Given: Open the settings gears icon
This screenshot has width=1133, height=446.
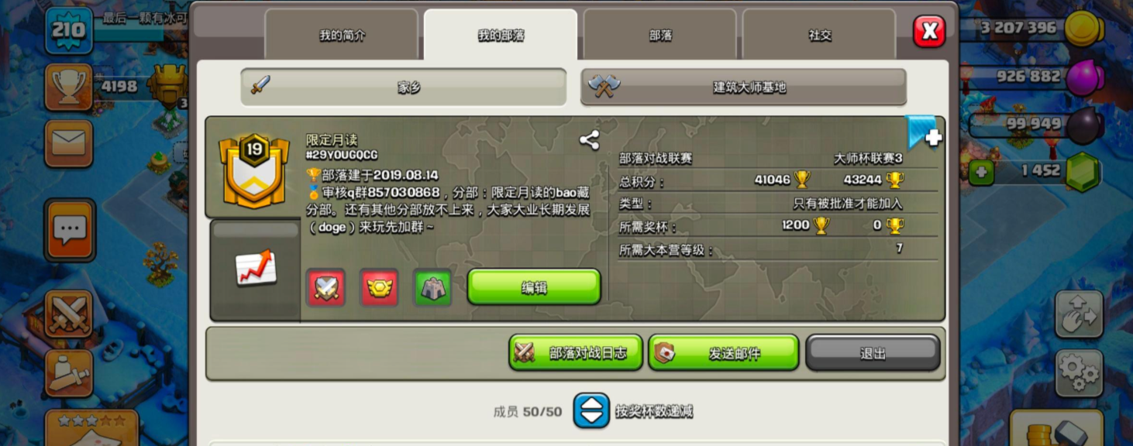Looking at the screenshot, I should [1079, 373].
